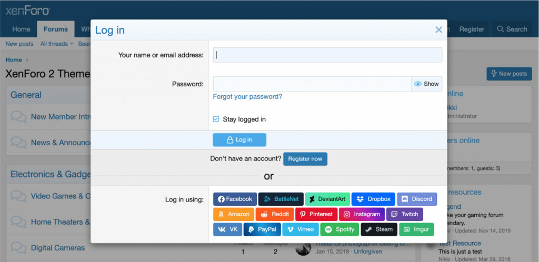539x262 pixels.
Task: Open the Forgot your password link
Action: (x=247, y=97)
